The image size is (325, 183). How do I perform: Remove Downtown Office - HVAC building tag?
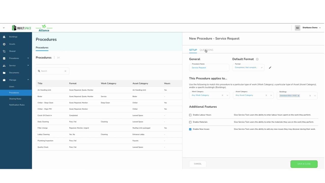299,96
